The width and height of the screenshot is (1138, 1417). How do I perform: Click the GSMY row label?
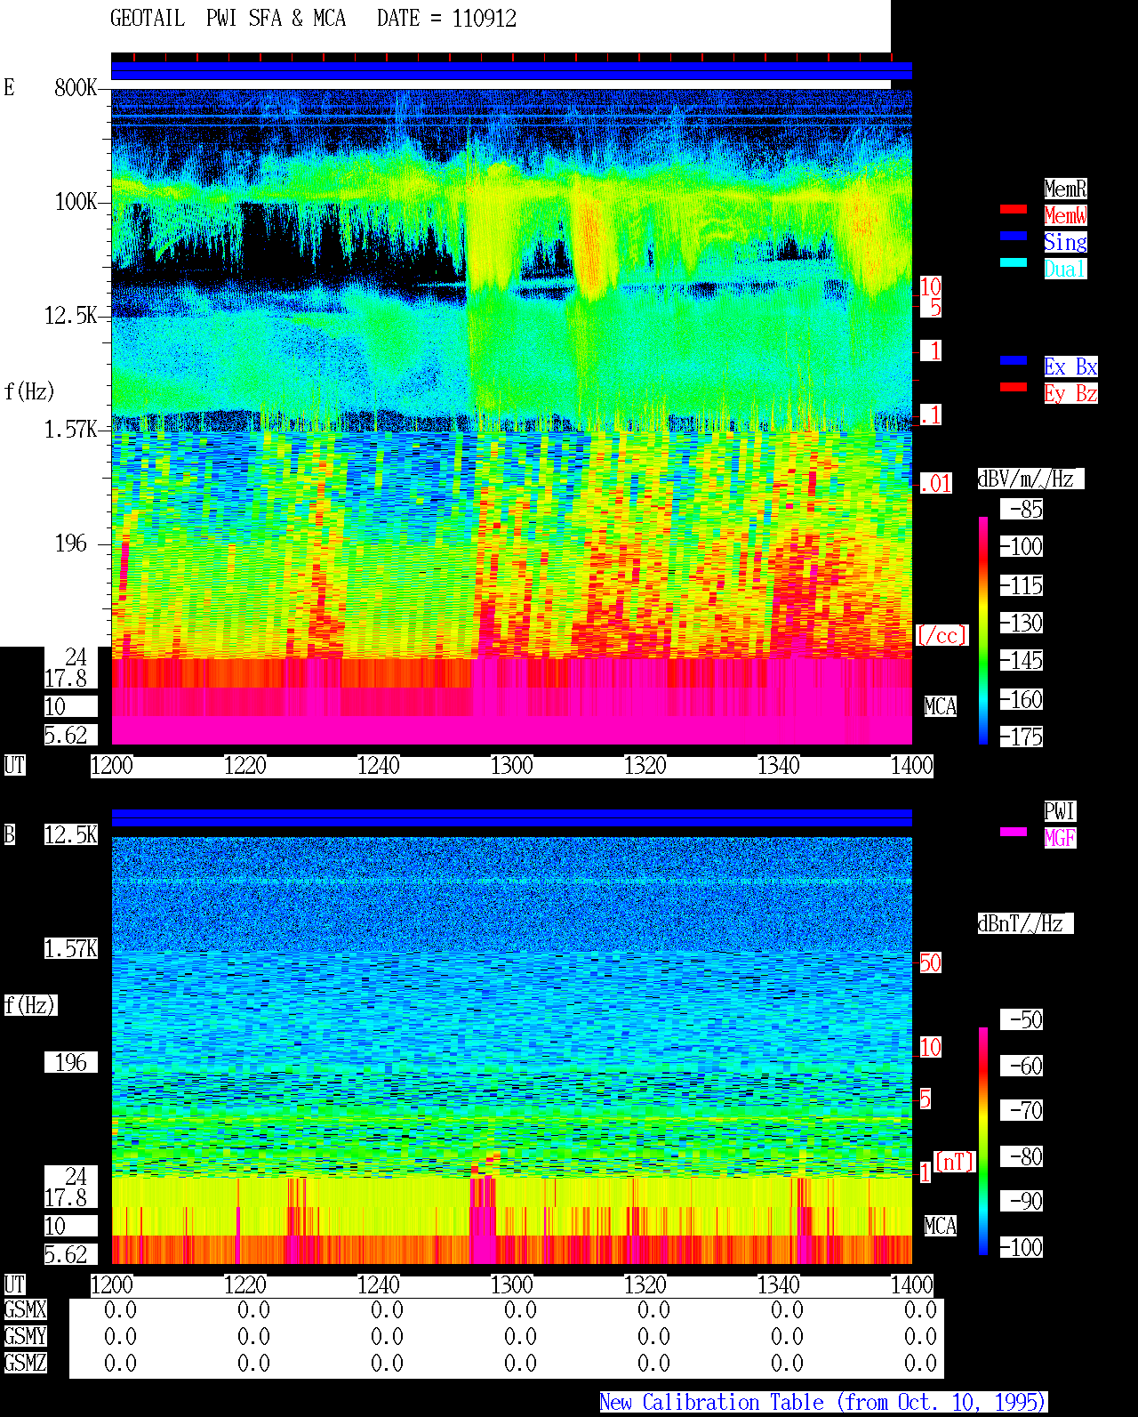point(25,1336)
